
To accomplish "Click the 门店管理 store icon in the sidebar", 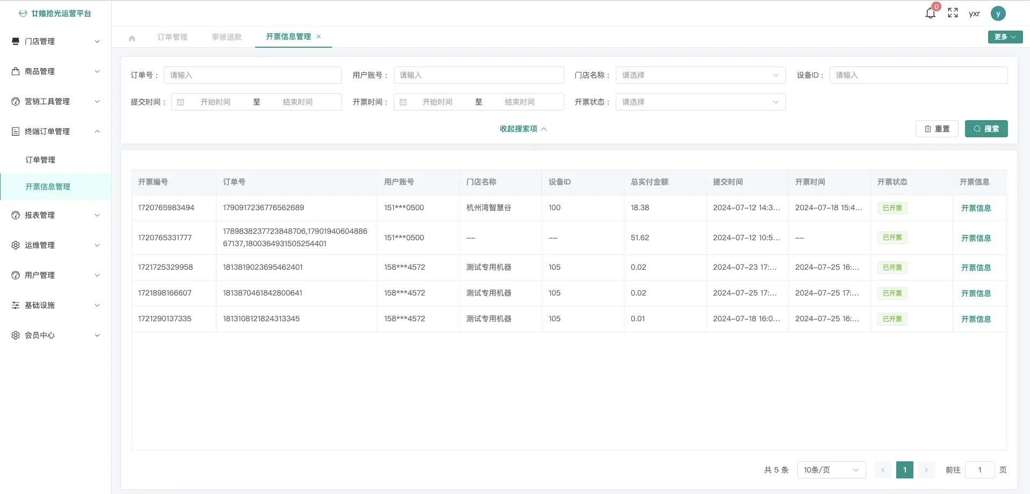I will click(16, 41).
